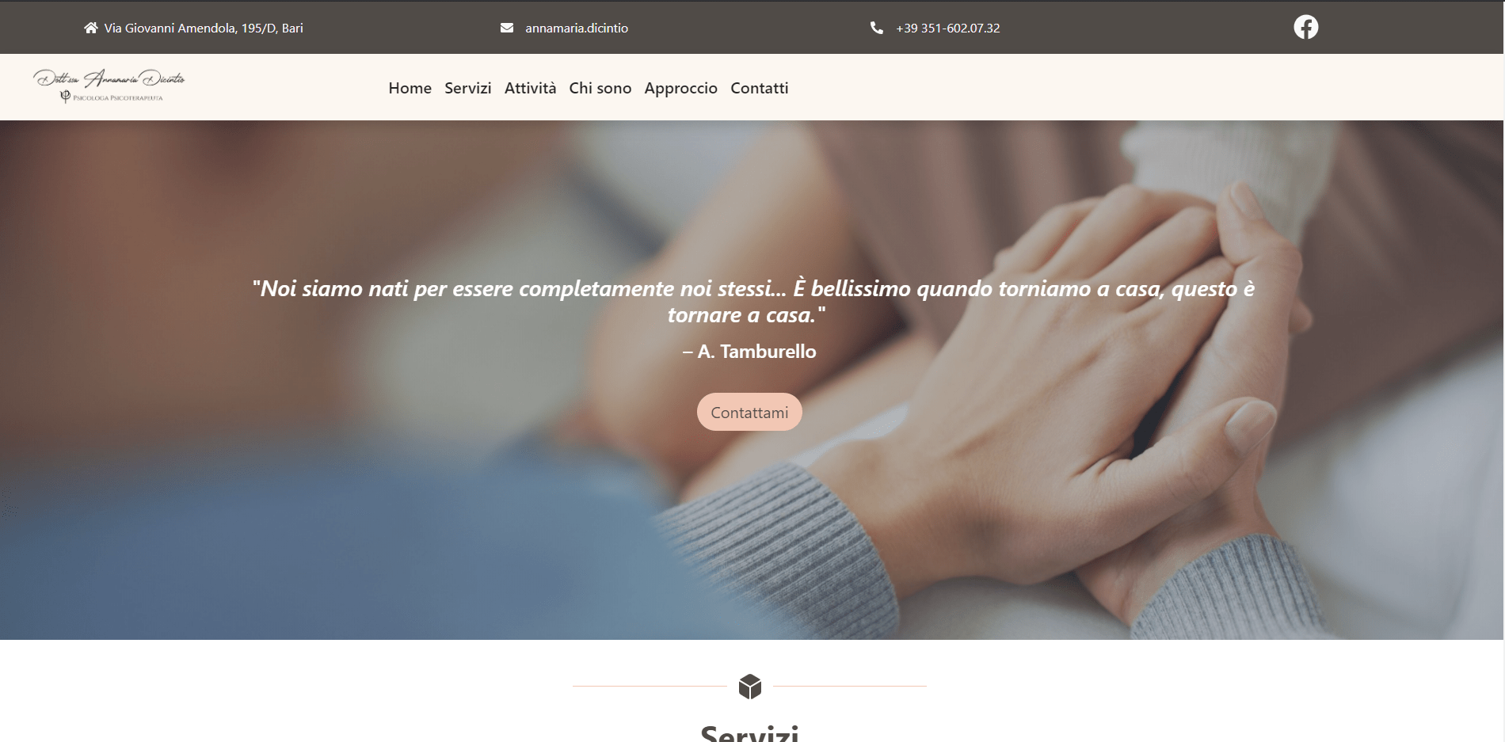Click the Servizi section heading
1505x742 pixels.
(x=749, y=732)
